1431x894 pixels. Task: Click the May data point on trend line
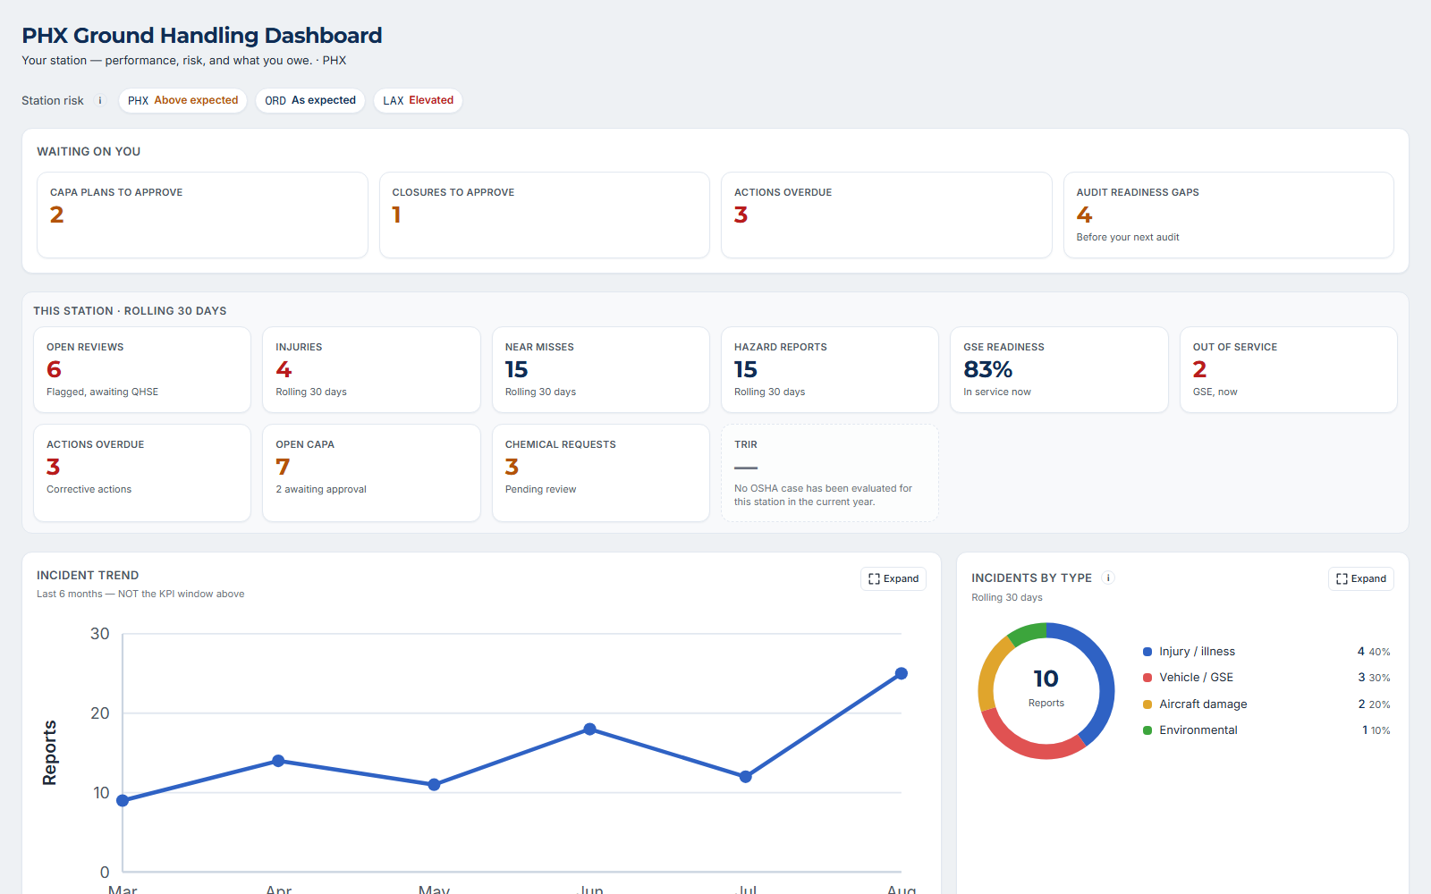coord(434,785)
